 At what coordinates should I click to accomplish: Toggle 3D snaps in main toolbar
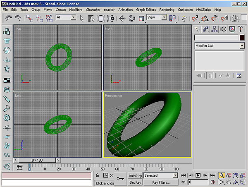tap(195, 18)
